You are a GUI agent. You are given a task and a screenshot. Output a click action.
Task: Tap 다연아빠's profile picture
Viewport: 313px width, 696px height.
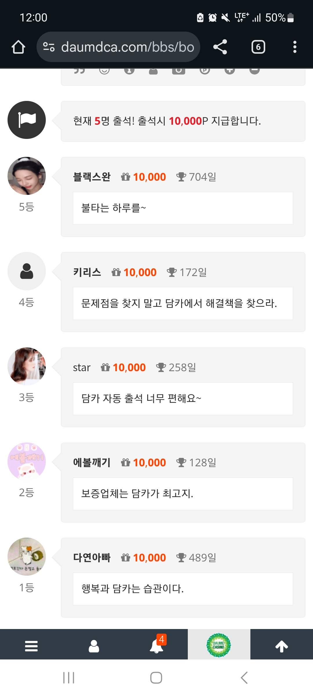[x=27, y=557]
